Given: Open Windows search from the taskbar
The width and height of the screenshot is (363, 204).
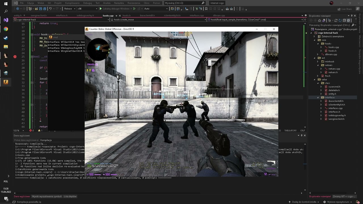Looking at the screenshot, I should (6, 11).
